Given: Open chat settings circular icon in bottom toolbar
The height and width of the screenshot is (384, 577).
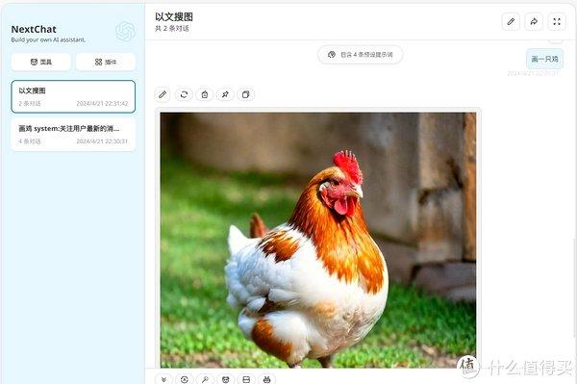Looking at the screenshot, I should point(185,379).
